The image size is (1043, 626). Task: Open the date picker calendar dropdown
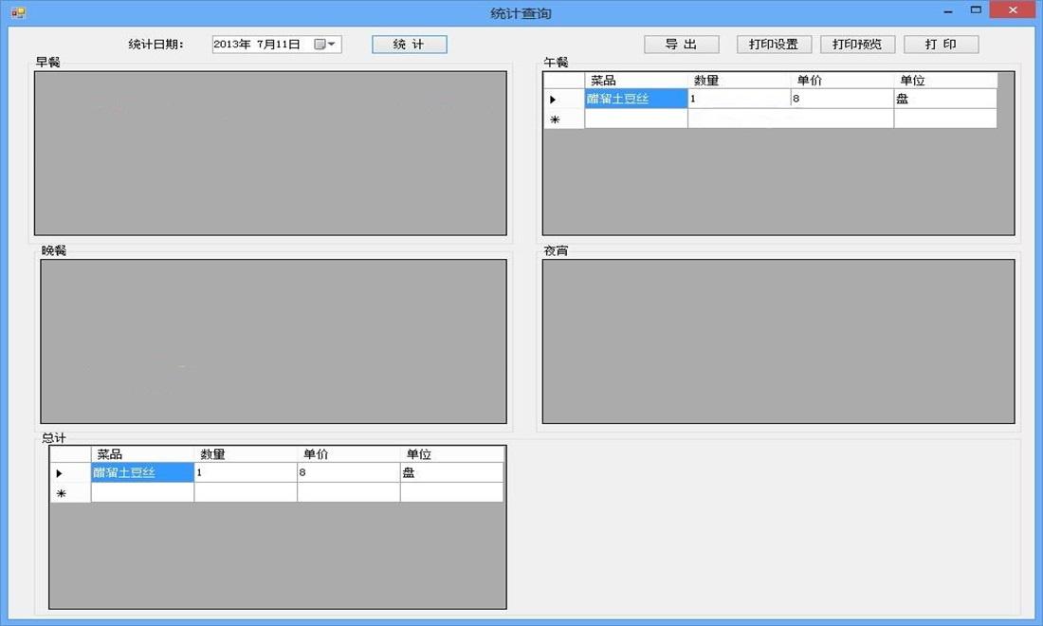324,45
